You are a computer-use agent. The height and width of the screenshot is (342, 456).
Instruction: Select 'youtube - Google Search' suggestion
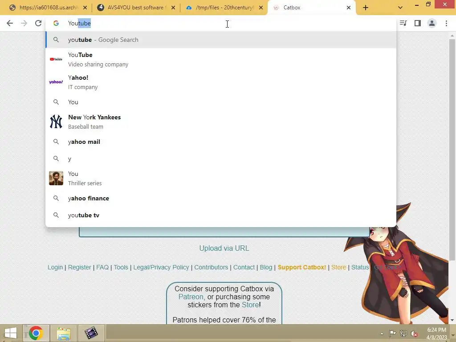point(221,40)
